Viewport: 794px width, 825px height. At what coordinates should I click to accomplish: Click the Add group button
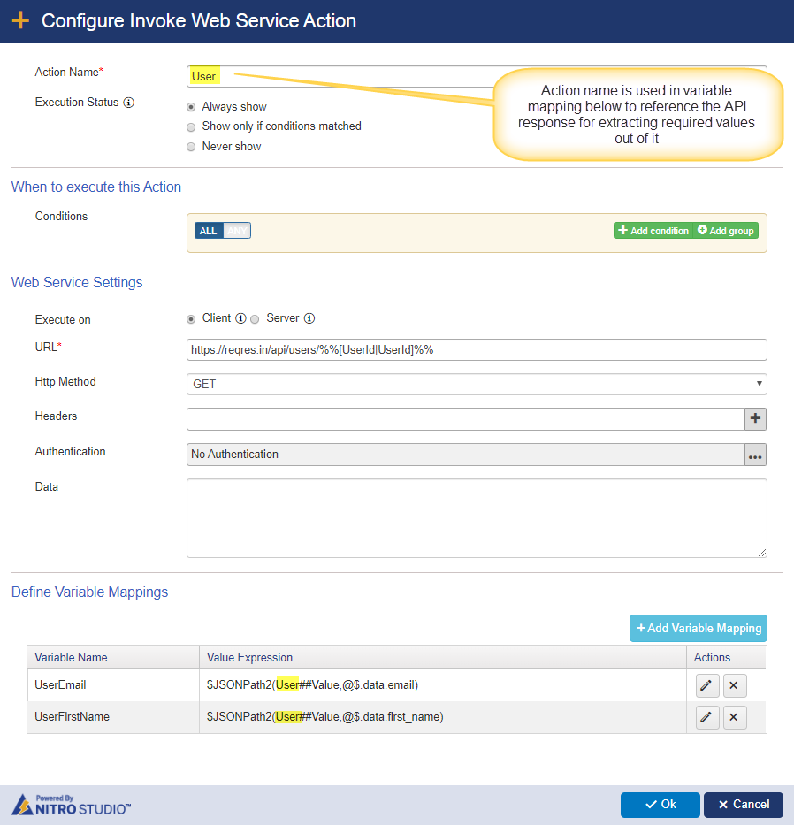pyautogui.click(x=726, y=231)
